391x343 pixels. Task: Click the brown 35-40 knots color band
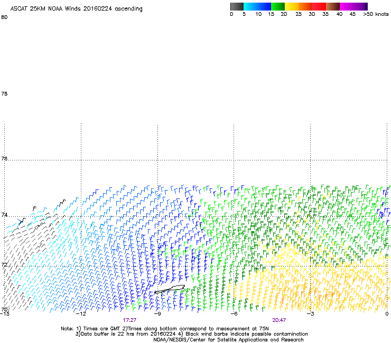tap(333, 6)
